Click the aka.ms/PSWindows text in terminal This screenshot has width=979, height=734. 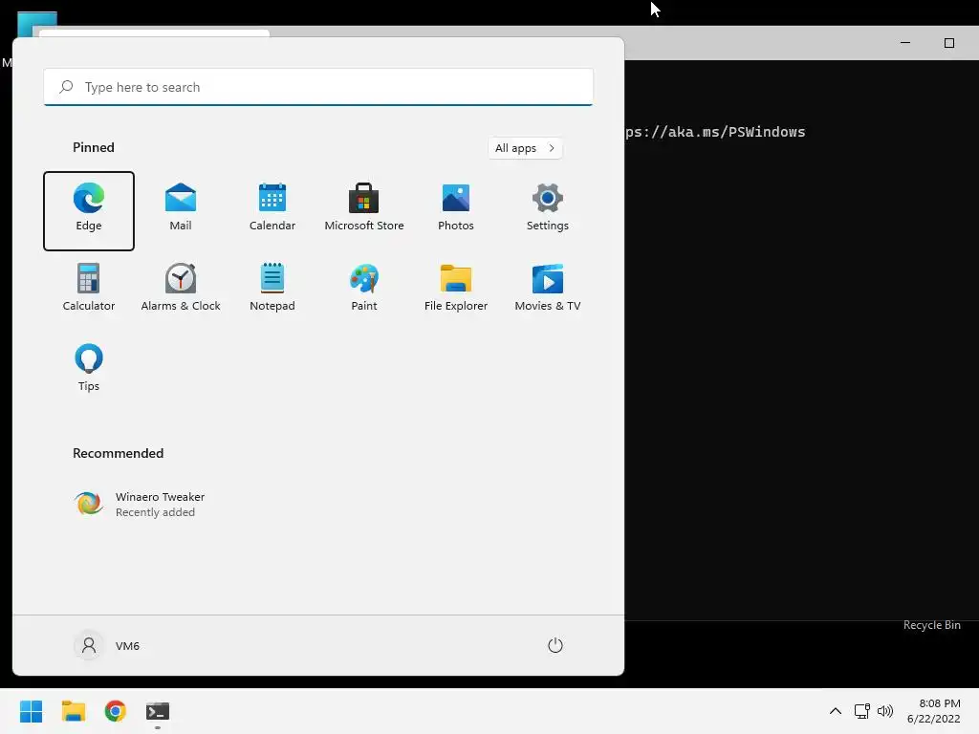pos(715,132)
